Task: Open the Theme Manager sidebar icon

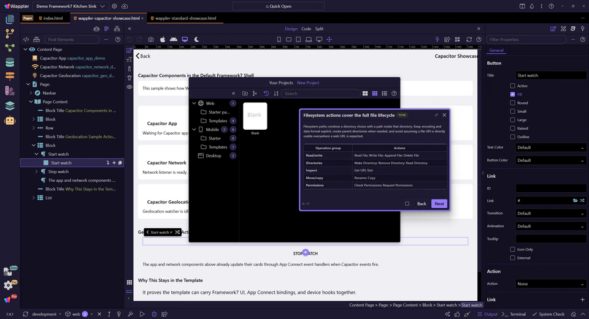Action: [x=10, y=91]
